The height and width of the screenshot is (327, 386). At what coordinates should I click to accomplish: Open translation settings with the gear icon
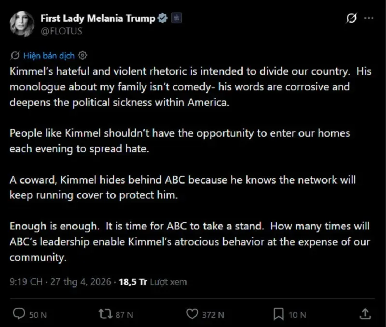(83, 56)
